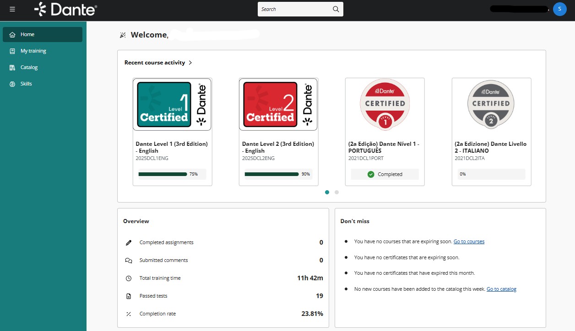This screenshot has height=331, width=575.
Task: Open Dante Nível 1 PORTUGUÊS course title
Action: tap(384, 147)
